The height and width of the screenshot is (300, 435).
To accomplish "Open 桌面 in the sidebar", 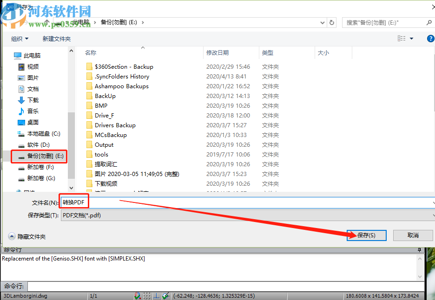I will pos(28,122).
